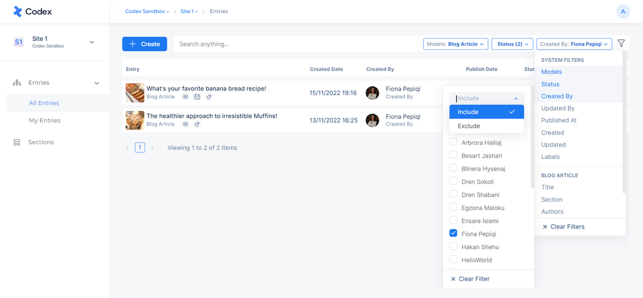Check the HelloWorld checkbox
The width and height of the screenshot is (643, 298).
pos(454,259)
